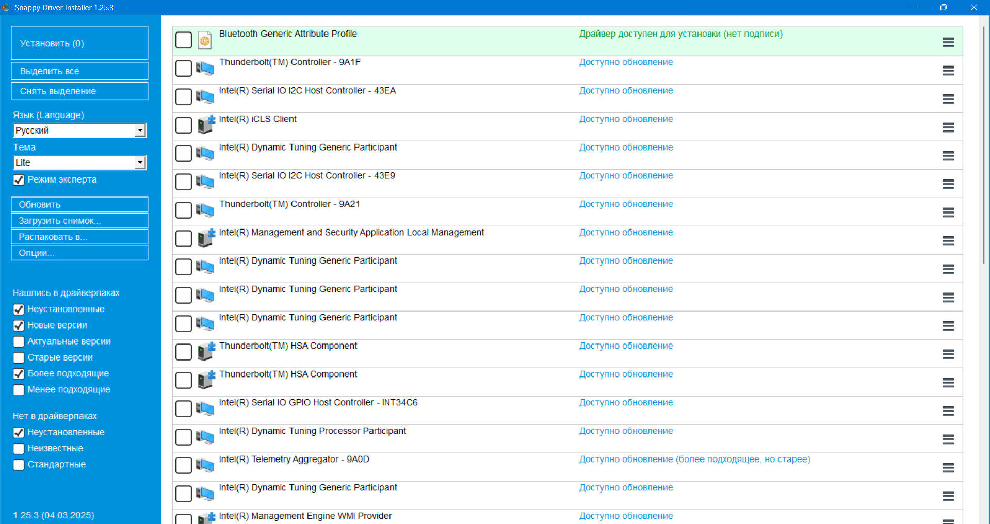Open hamburger menu for Intel iCLS Client
The image size is (990, 524).
click(948, 127)
